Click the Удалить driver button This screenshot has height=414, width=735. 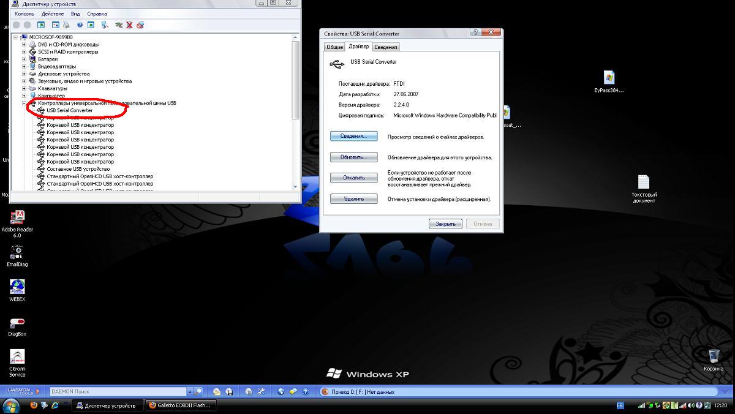click(353, 199)
